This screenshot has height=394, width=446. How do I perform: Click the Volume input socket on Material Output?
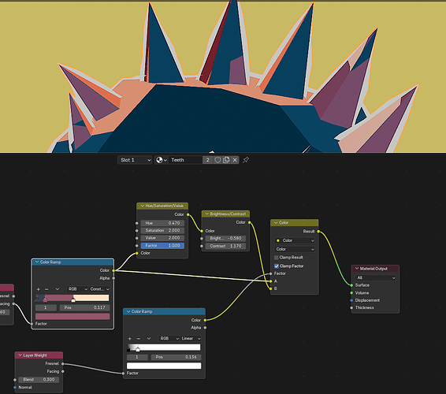351,292
